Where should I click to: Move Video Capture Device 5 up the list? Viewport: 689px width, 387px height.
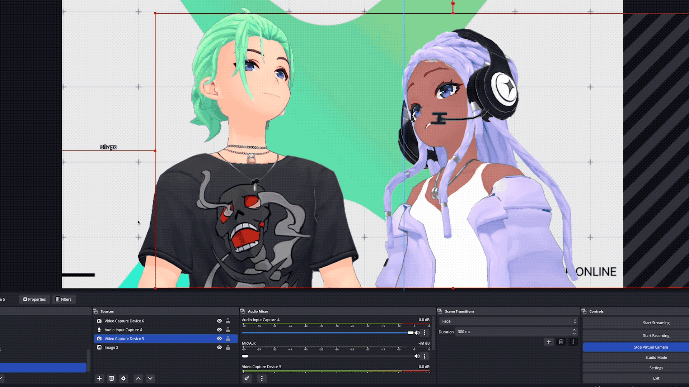(x=138, y=378)
